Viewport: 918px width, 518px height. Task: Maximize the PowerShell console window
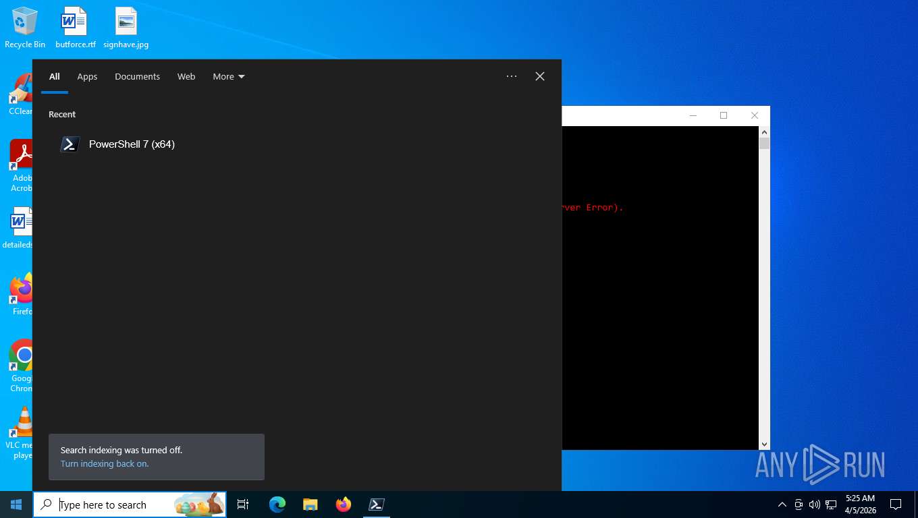click(724, 115)
